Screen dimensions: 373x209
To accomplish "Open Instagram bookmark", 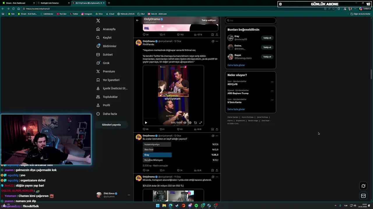I will [x=87, y=14].
